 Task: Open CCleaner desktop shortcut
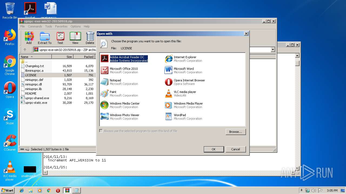click(x=10, y=143)
